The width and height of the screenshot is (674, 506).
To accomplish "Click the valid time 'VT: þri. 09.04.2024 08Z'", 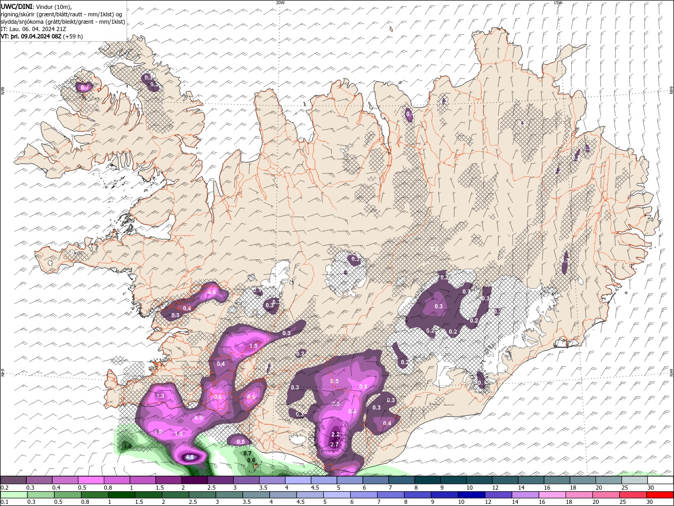I will [x=31, y=36].
